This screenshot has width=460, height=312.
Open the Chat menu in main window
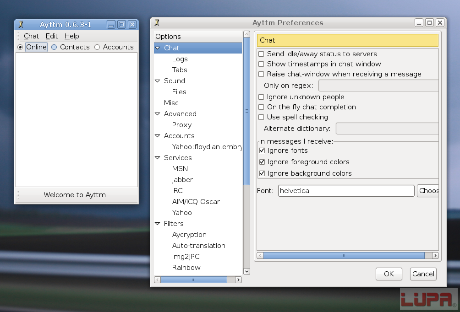[x=32, y=36]
